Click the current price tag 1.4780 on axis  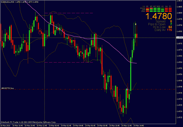[179, 38]
